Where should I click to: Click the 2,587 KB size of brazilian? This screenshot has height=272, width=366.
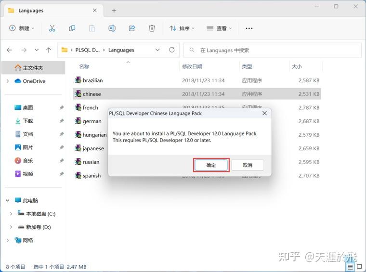click(309, 80)
